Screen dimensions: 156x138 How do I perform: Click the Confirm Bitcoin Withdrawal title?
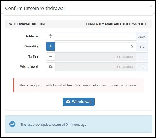point(35,8)
